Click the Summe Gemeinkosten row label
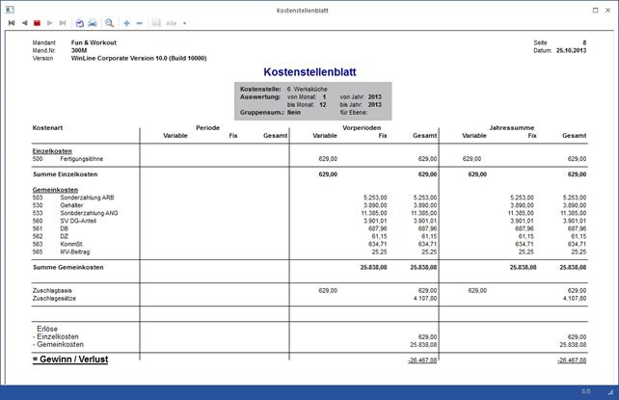The image size is (619, 400). [x=66, y=266]
